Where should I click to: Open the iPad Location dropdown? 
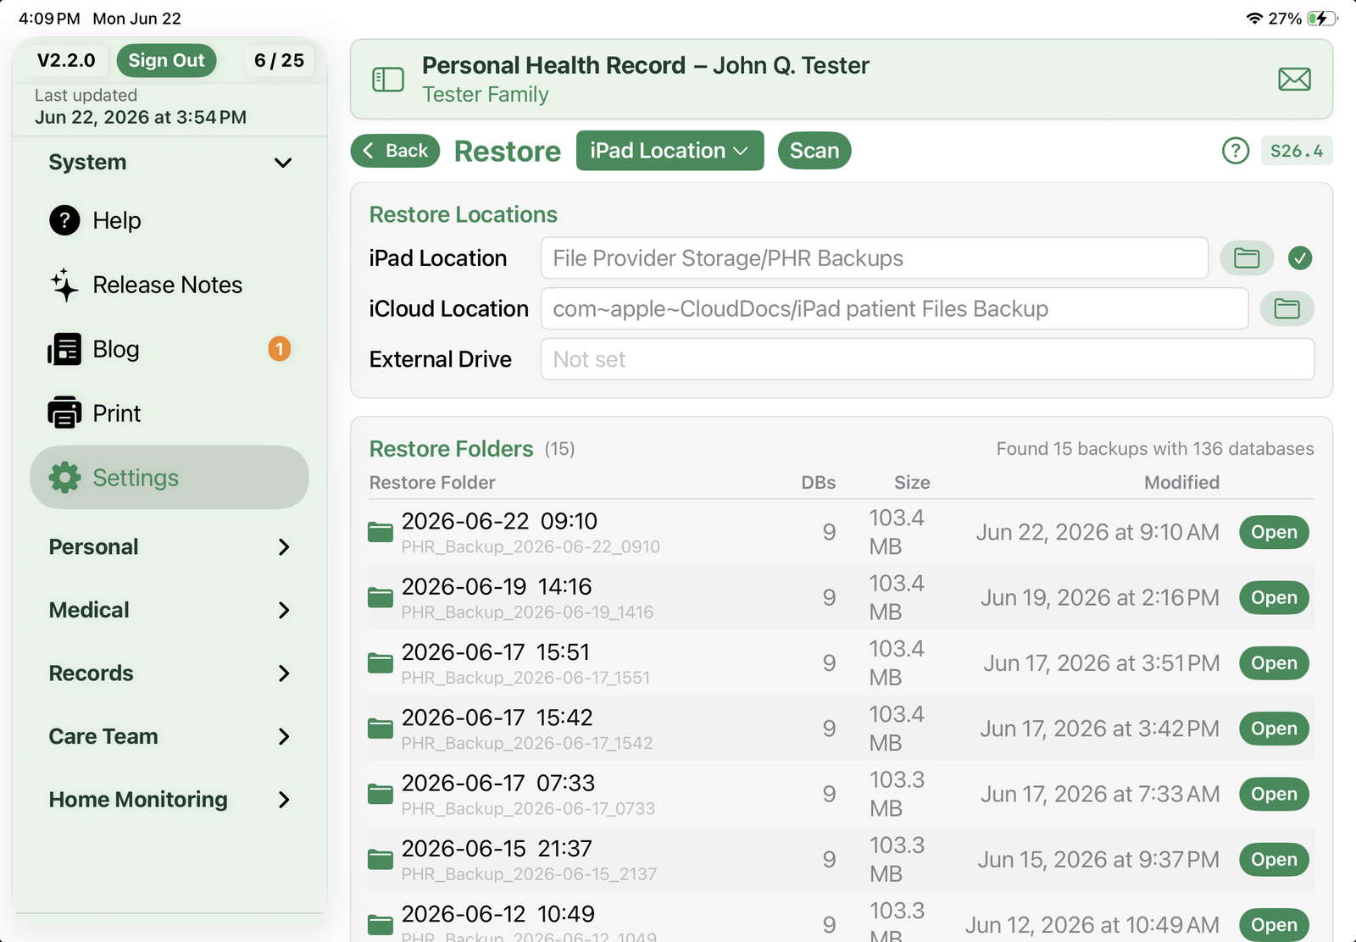coord(670,151)
